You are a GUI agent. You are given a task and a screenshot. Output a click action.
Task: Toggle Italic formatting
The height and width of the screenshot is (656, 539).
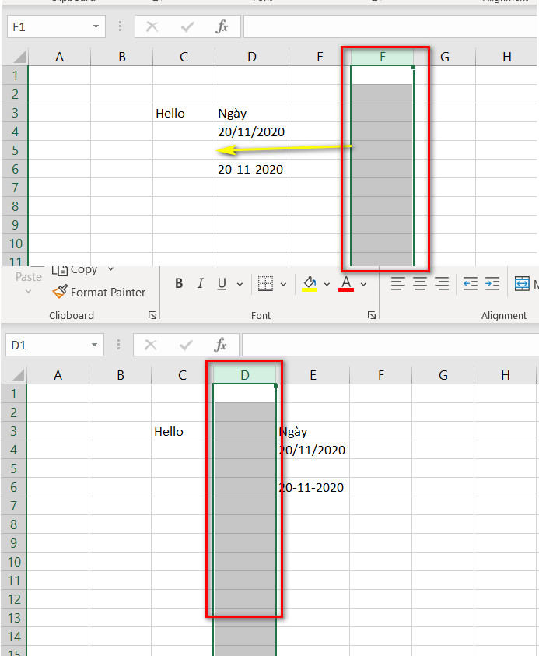pyautogui.click(x=201, y=284)
